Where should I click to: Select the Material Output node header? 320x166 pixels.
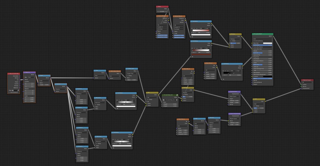pos(307,80)
